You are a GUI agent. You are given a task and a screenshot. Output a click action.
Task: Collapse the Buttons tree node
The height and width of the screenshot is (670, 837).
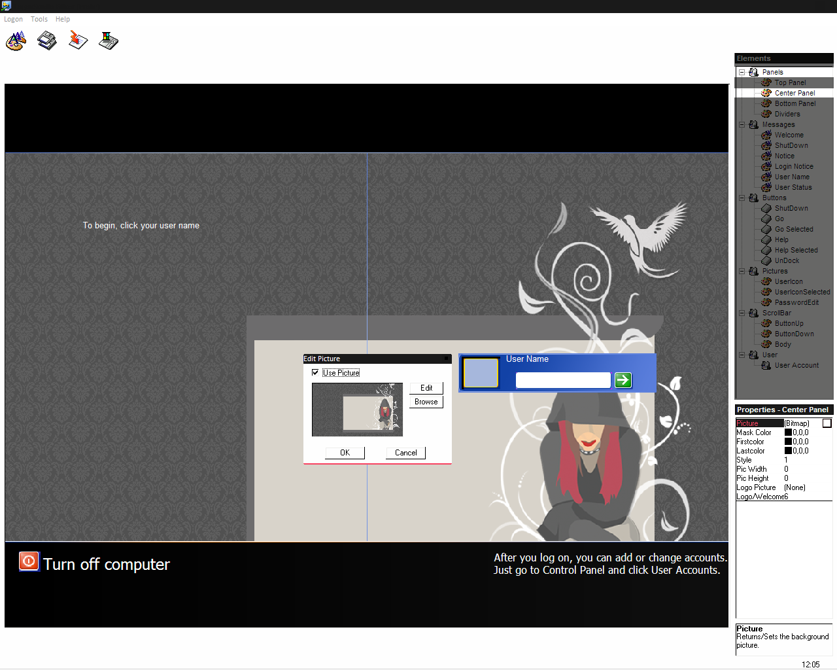pyautogui.click(x=742, y=198)
